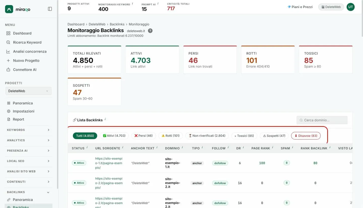The width and height of the screenshot is (363, 208).
Task: Expand the LOCAL SEO section
Action: pos(28,161)
